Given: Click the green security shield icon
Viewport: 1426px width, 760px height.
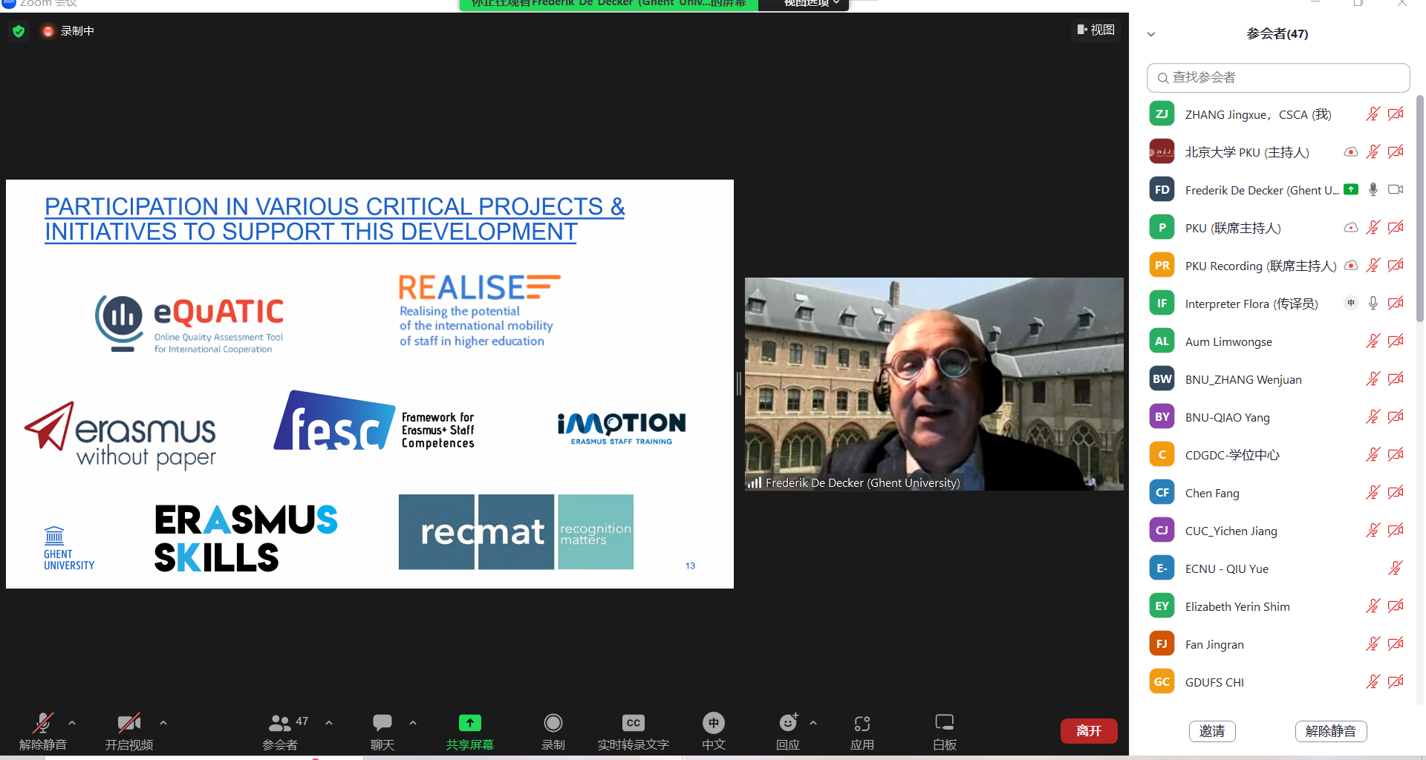Looking at the screenshot, I should coord(19,31).
